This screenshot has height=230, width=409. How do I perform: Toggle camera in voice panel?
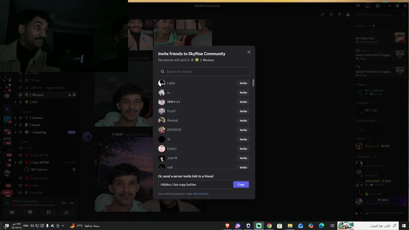(x=12, y=212)
